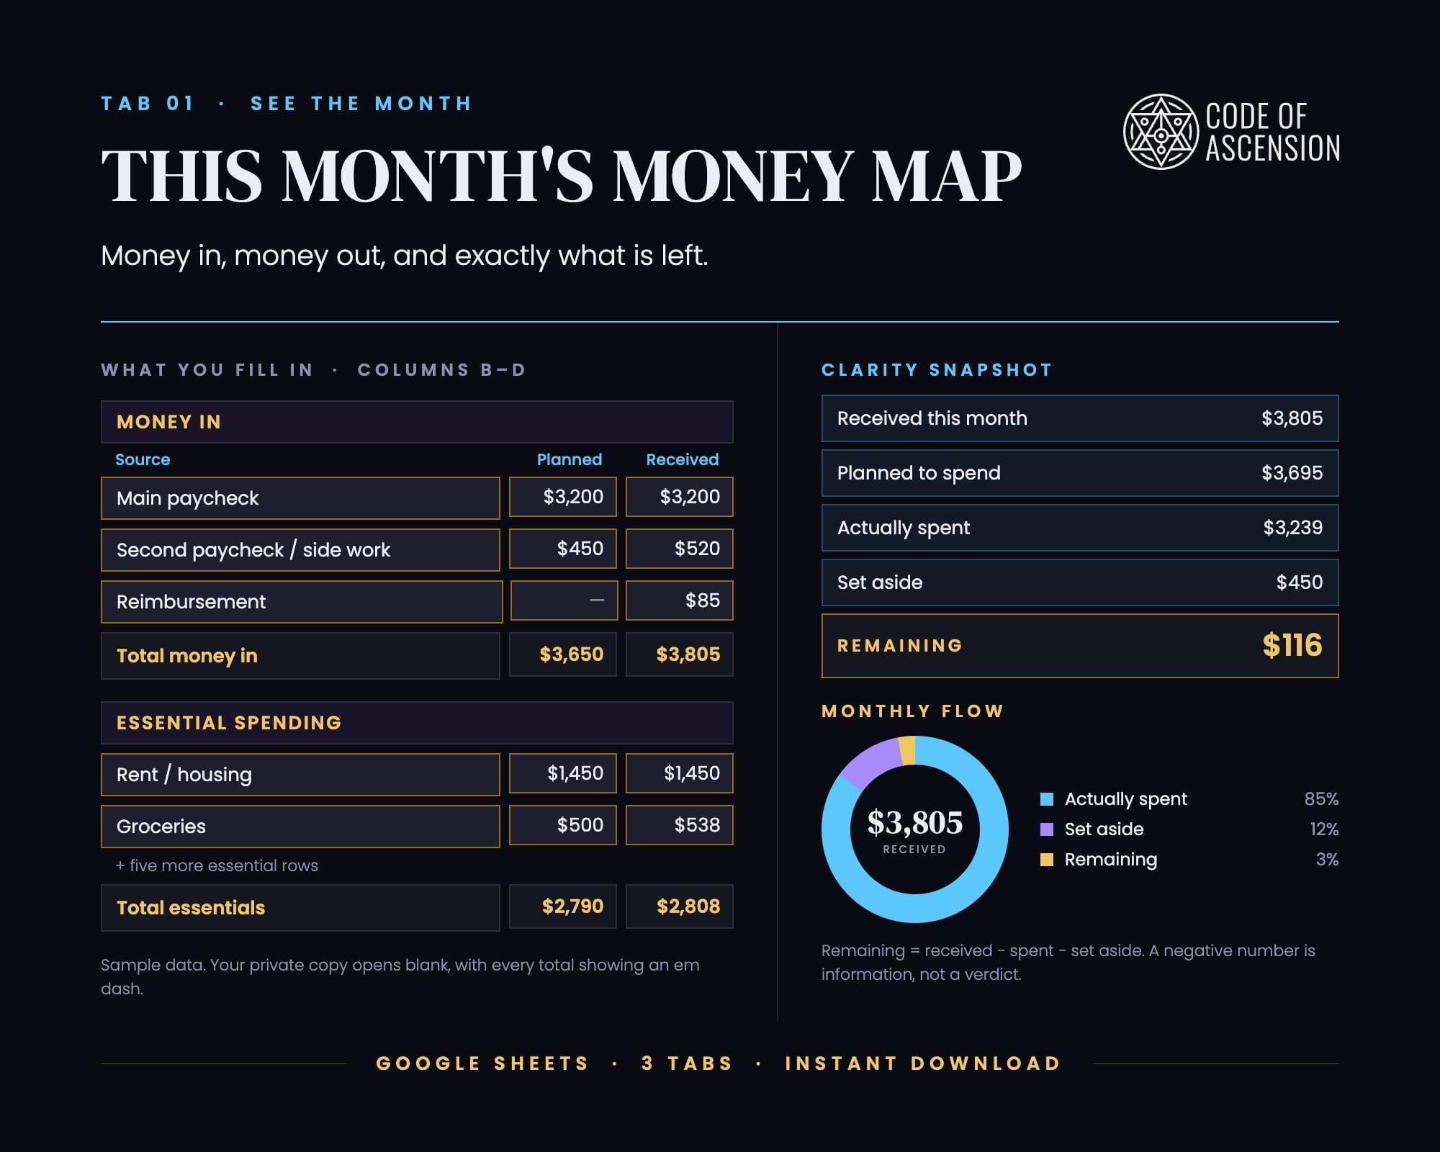Click the REMAINING $116 summary row
Image resolution: width=1440 pixels, height=1152 pixels.
click(x=1080, y=646)
